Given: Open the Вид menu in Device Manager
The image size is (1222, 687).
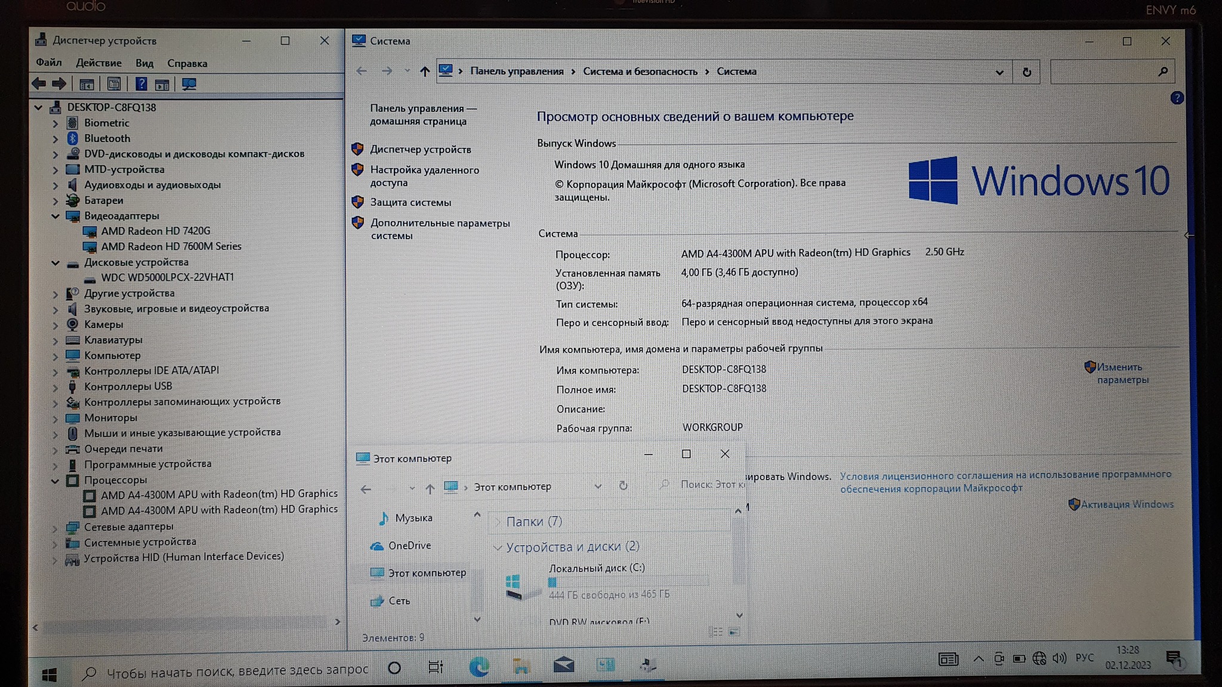Looking at the screenshot, I should click(144, 63).
